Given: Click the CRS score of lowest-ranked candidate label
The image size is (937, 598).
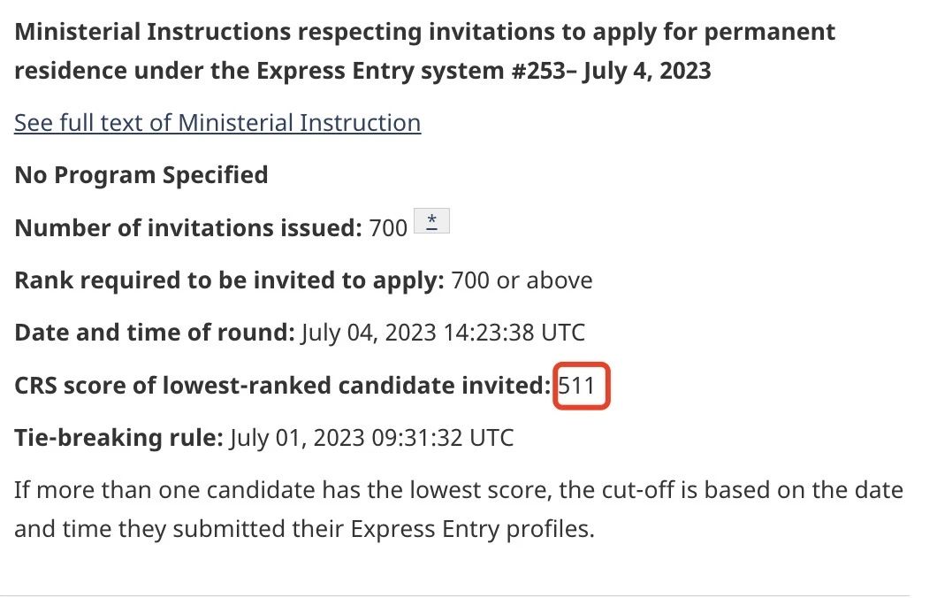Looking at the screenshot, I should pos(282,385).
